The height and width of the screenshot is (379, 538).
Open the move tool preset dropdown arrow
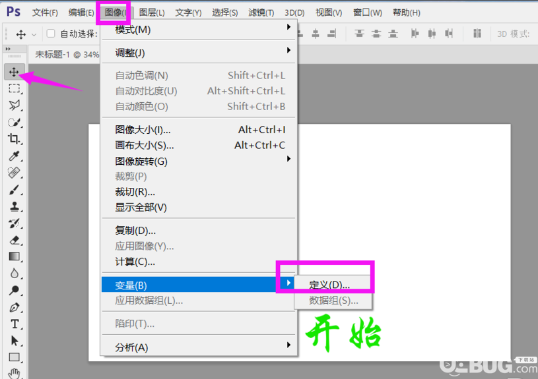(x=34, y=35)
